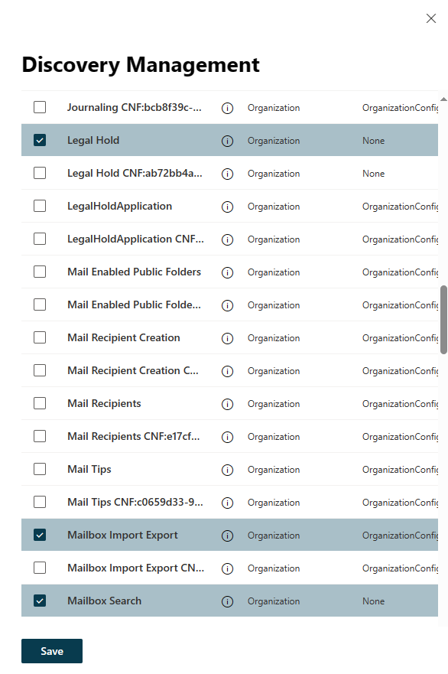Select the Mail Recipient Creation row name
This screenshot has width=448, height=674.
[124, 337]
